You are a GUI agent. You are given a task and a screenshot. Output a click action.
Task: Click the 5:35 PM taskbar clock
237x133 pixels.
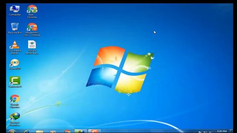pos(222,131)
